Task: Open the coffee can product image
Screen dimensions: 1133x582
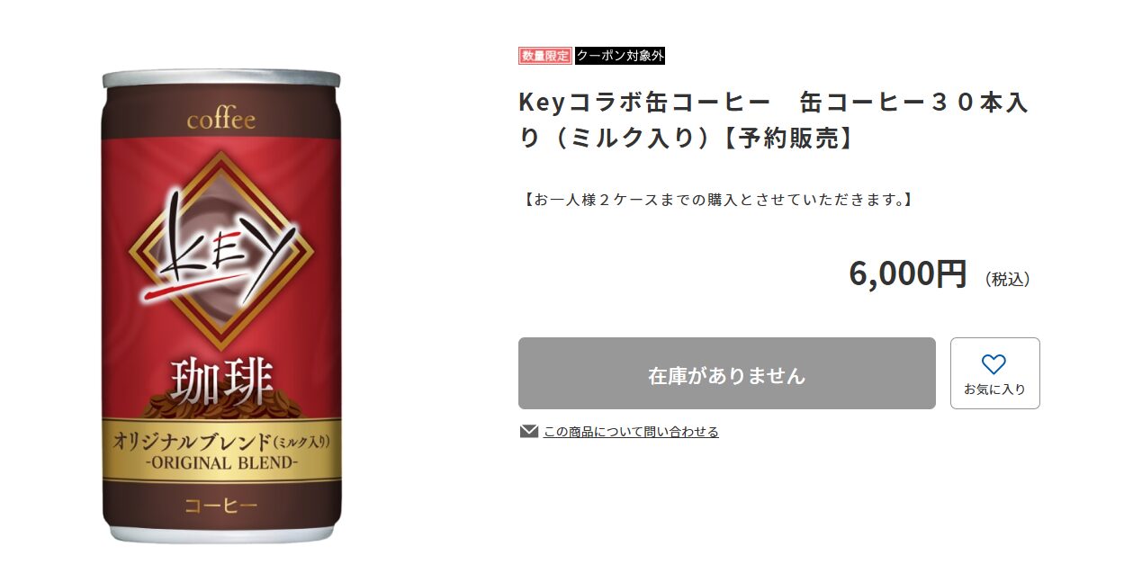Action: [221, 306]
